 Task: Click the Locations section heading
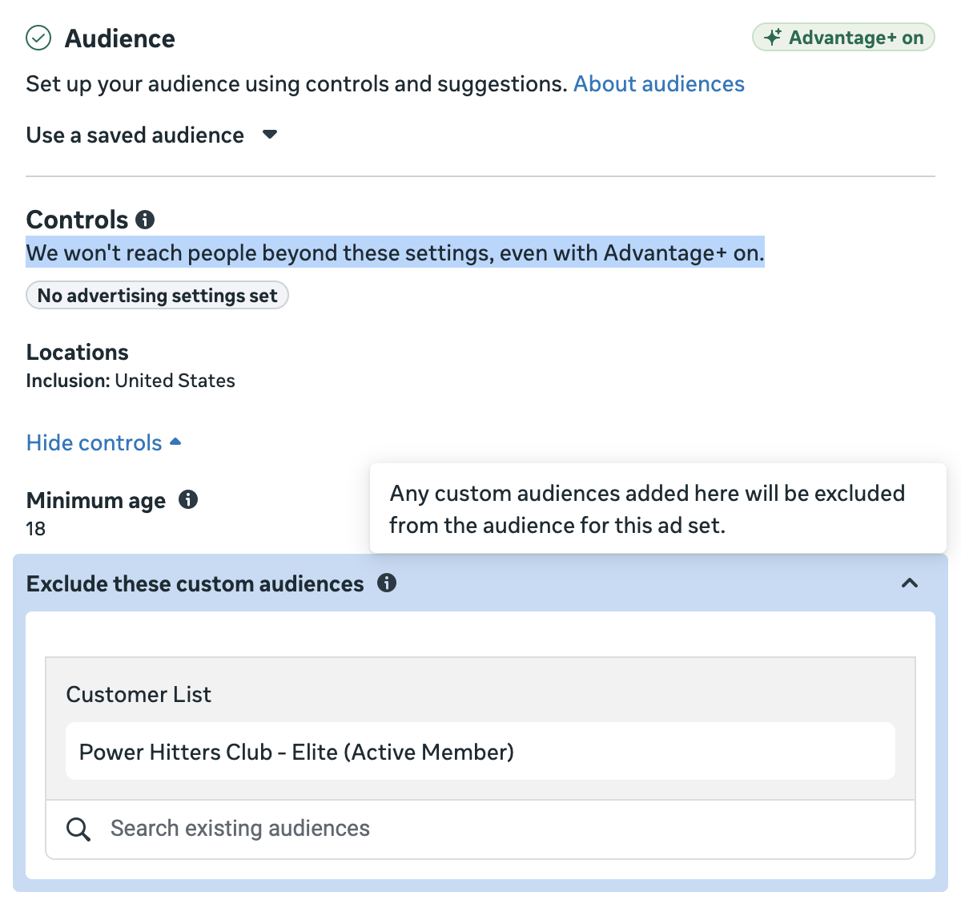(77, 353)
